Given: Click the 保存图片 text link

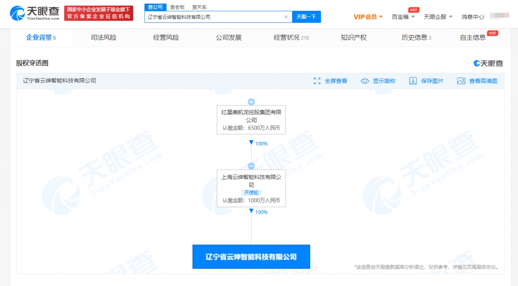Looking at the screenshot, I should (x=432, y=81).
